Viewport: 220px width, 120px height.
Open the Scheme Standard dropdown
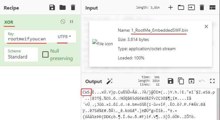point(21,54)
